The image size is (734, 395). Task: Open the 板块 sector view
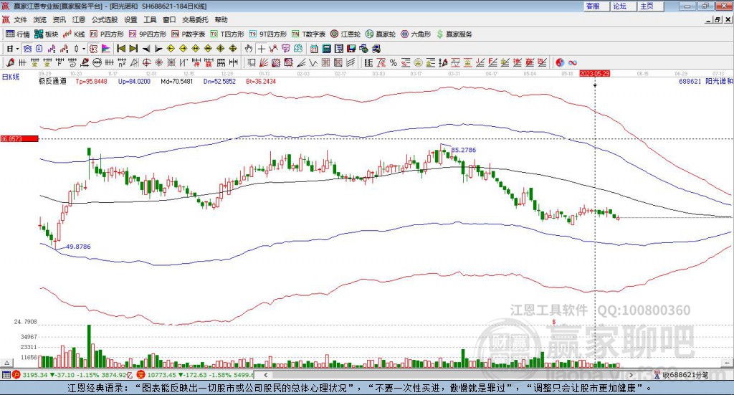click(x=47, y=34)
